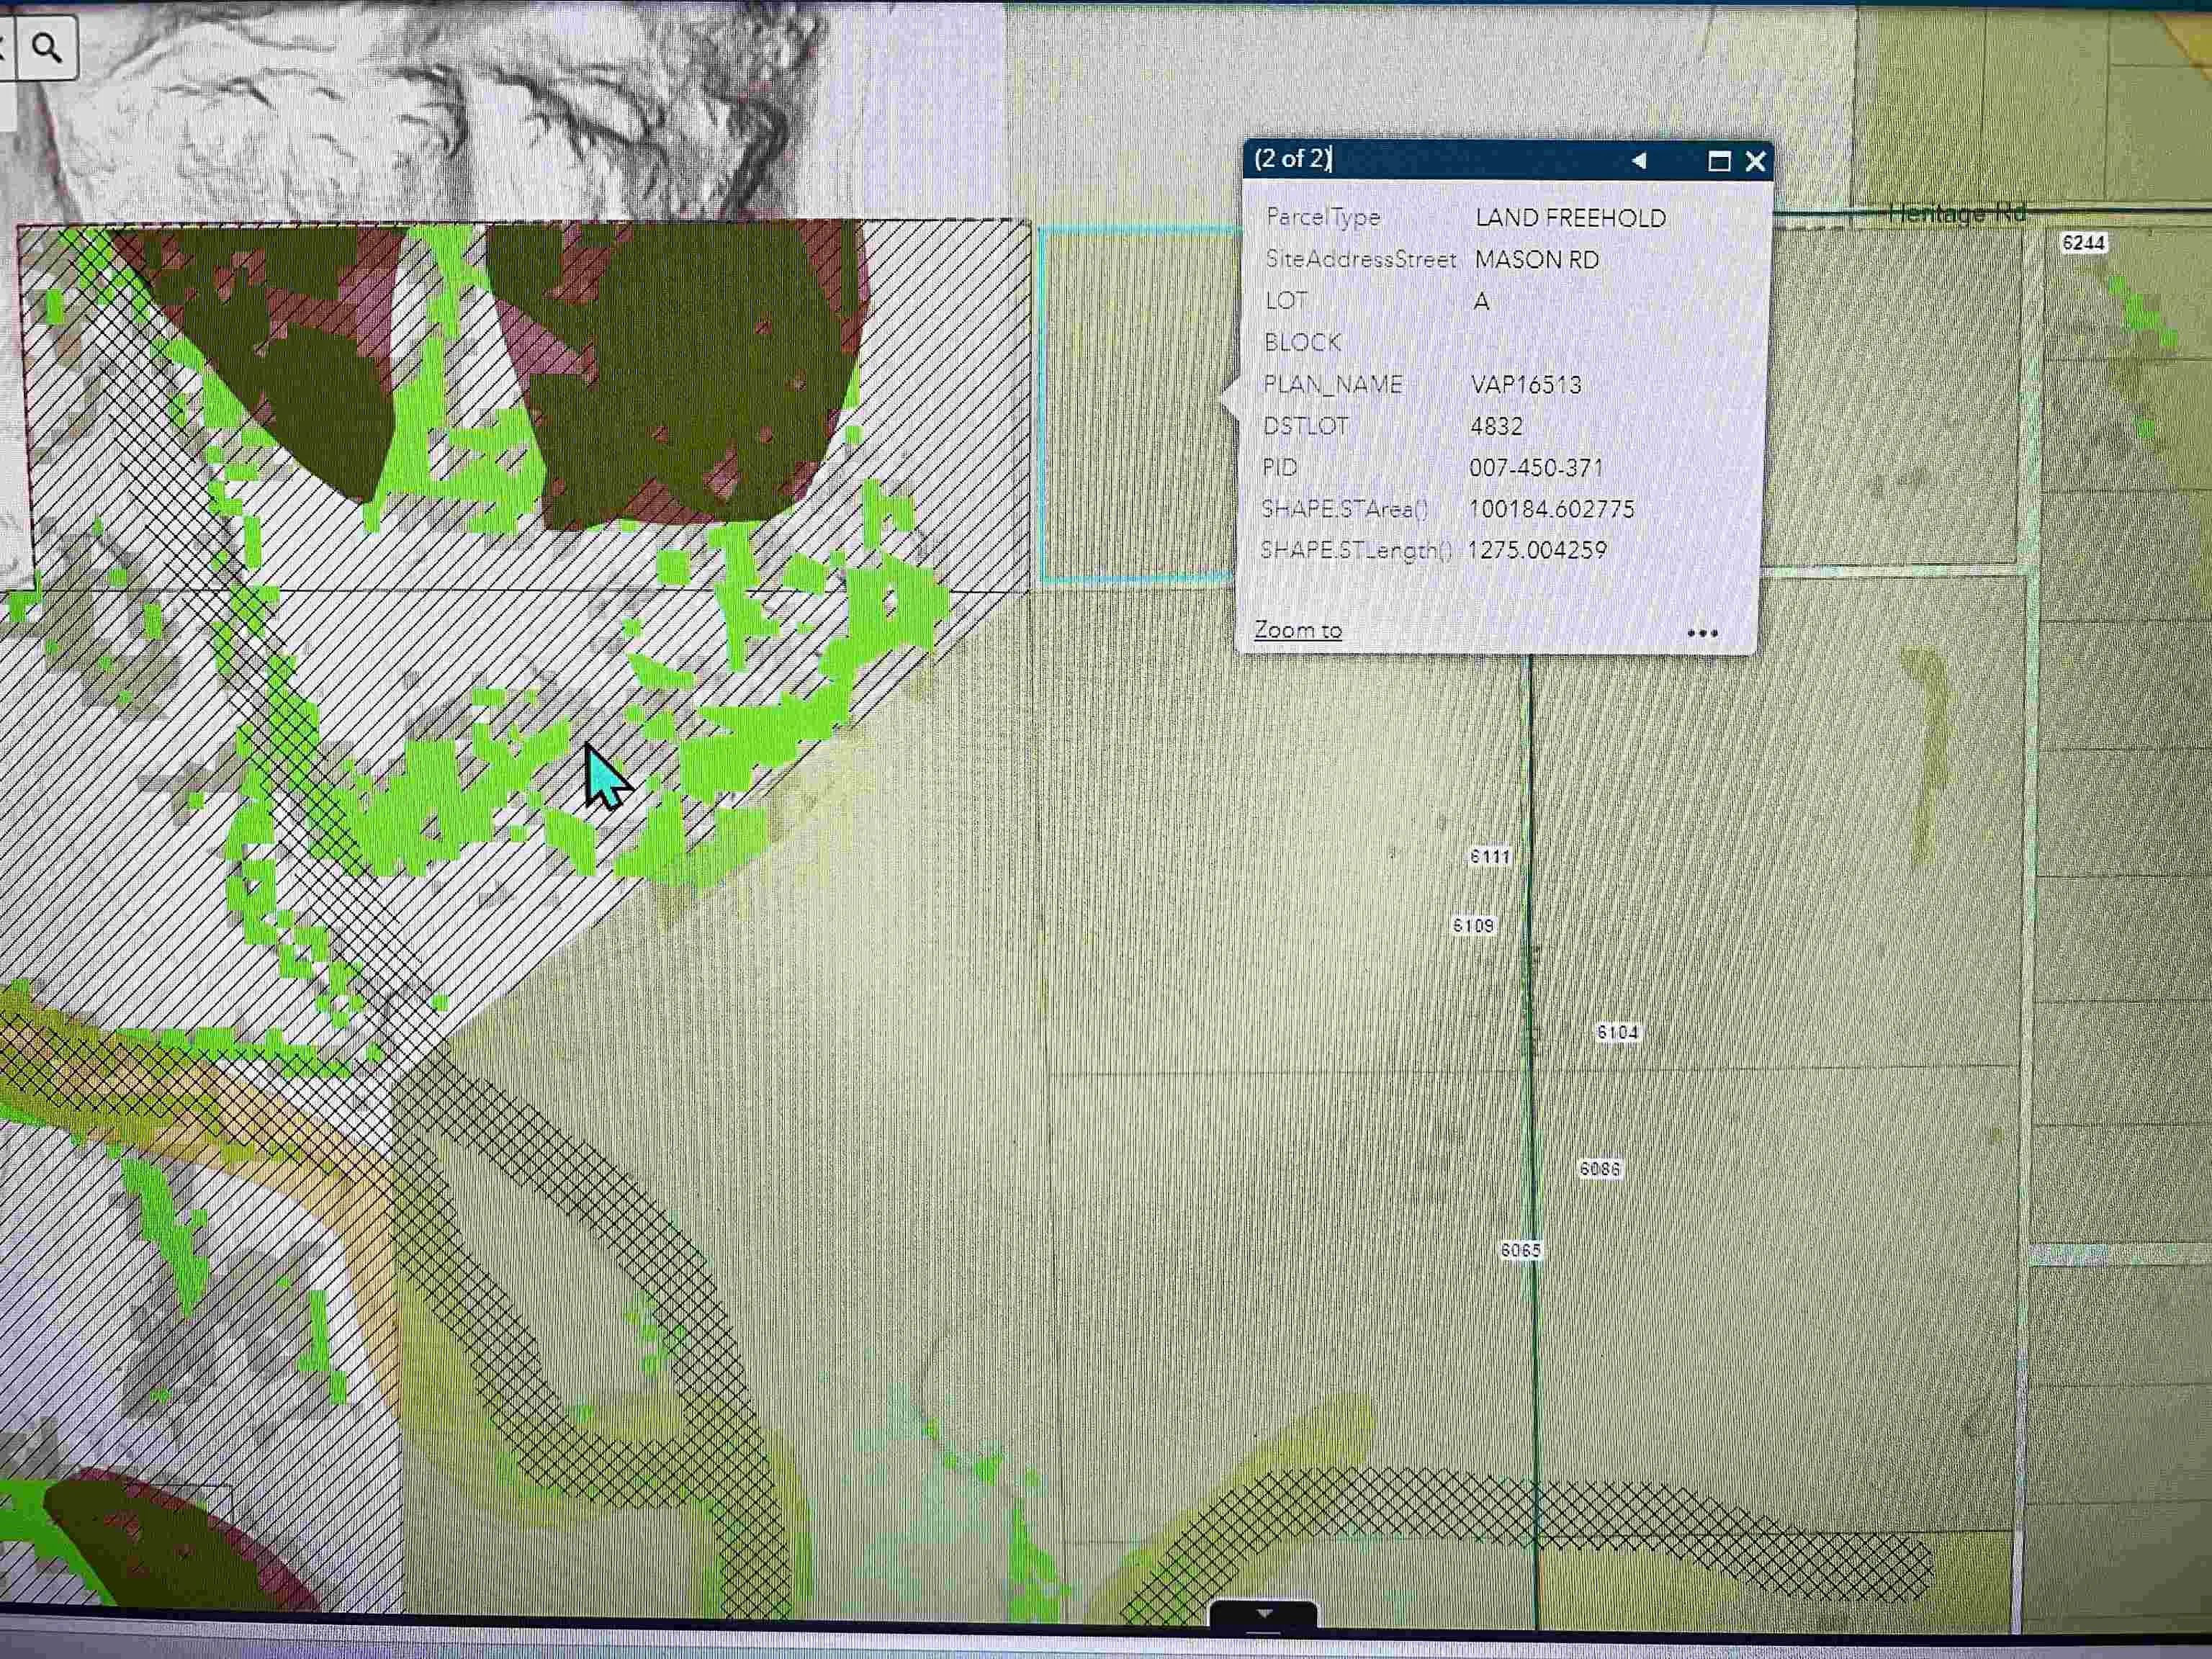The image size is (2212, 1659).
Task: Click the partially hidden button left of search
Action: (x=4, y=47)
